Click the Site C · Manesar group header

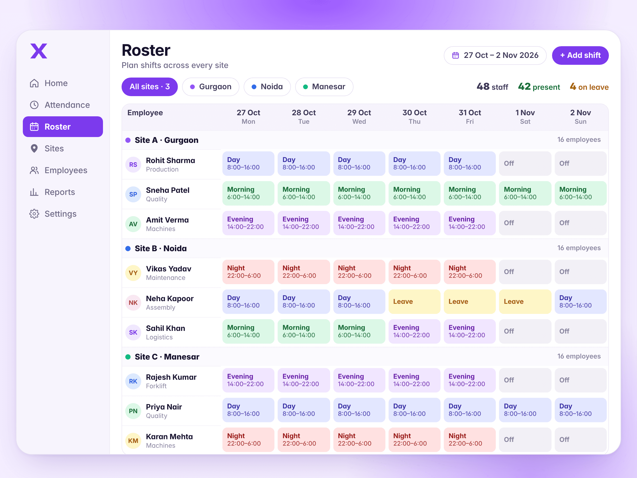365,357
